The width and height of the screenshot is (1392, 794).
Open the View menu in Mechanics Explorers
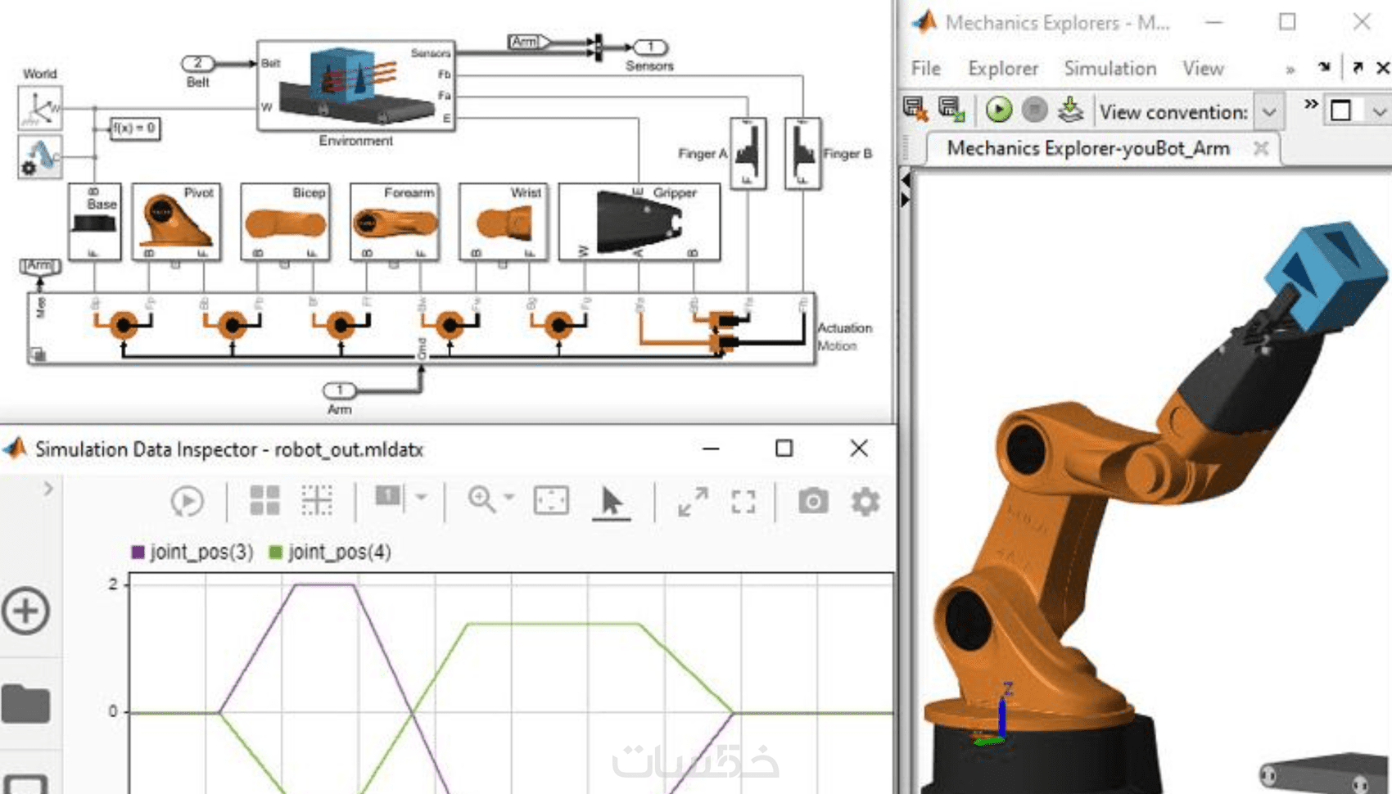coord(1203,69)
